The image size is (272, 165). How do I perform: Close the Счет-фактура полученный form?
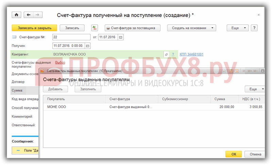tap(258, 15)
